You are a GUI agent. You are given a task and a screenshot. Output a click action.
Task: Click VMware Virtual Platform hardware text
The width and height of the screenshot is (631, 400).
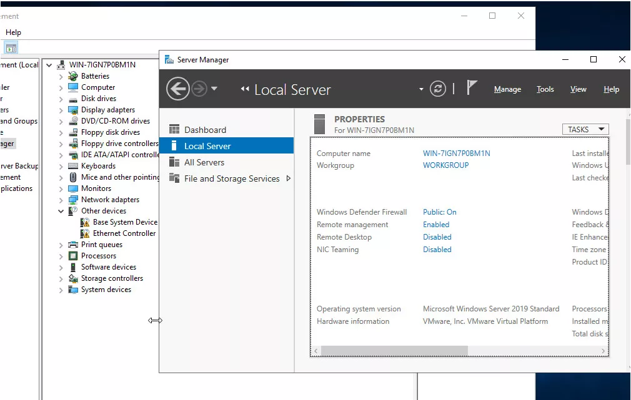pyautogui.click(x=485, y=321)
